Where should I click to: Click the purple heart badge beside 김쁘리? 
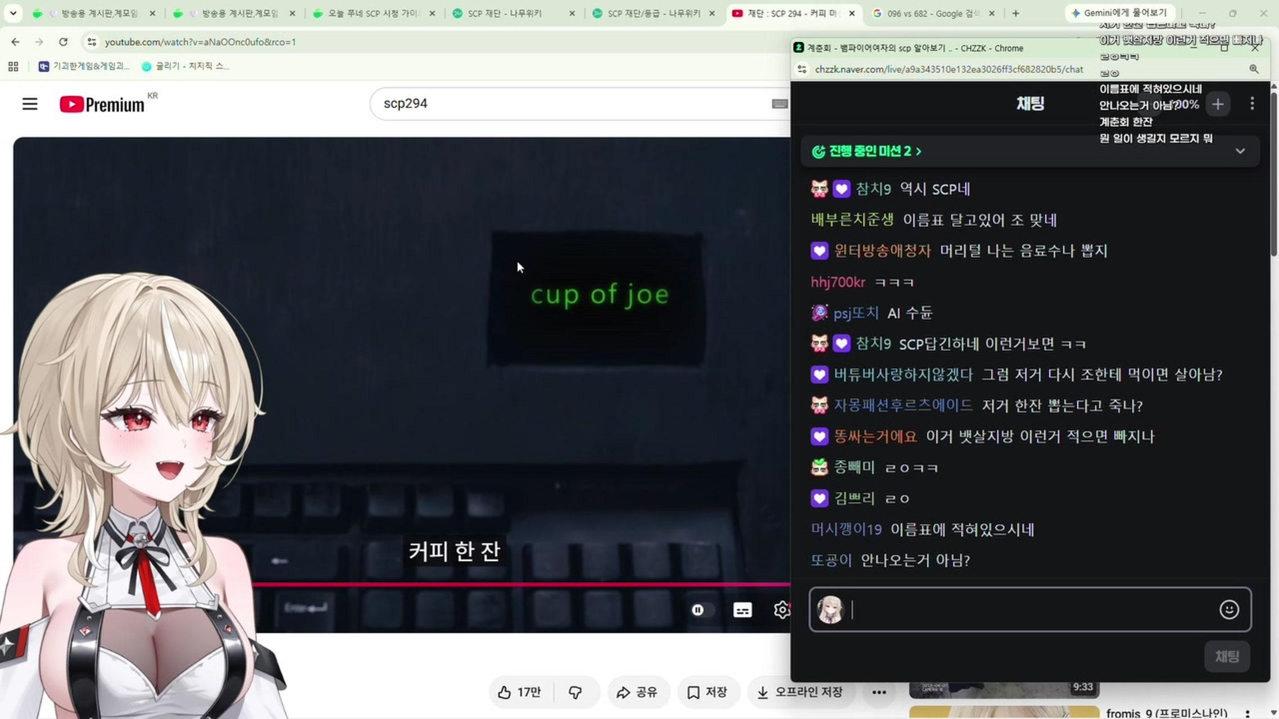[819, 498]
